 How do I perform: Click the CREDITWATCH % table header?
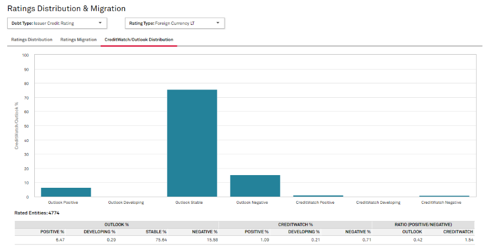pyautogui.click(x=296, y=224)
